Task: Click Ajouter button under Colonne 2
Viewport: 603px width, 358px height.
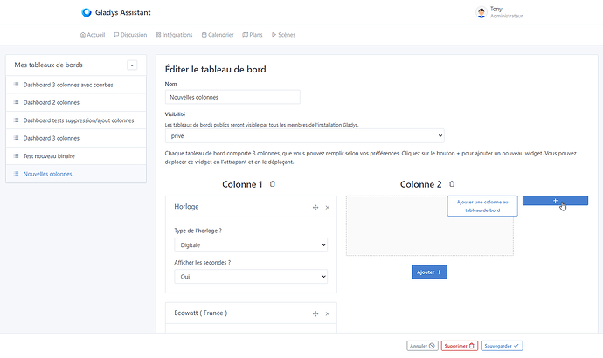Action: [429, 272]
